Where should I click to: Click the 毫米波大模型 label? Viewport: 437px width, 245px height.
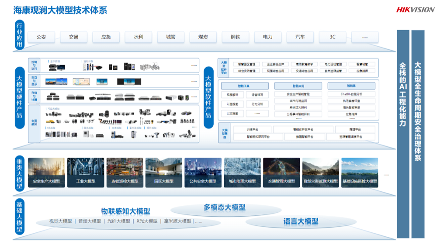177,221
